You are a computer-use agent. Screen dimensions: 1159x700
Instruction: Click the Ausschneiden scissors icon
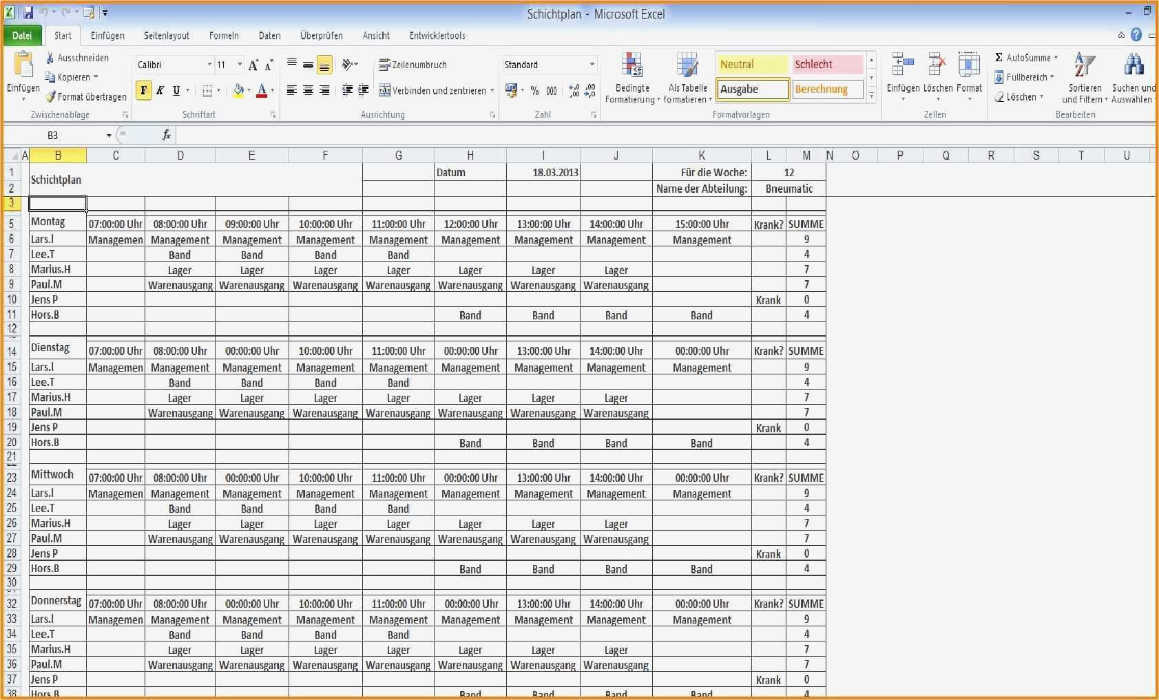pyautogui.click(x=50, y=58)
